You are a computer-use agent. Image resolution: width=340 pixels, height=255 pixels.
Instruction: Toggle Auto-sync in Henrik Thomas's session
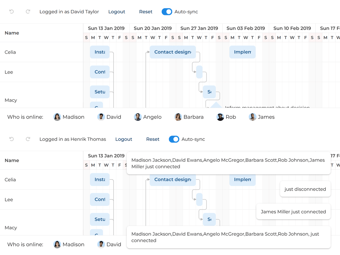coord(174,139)
